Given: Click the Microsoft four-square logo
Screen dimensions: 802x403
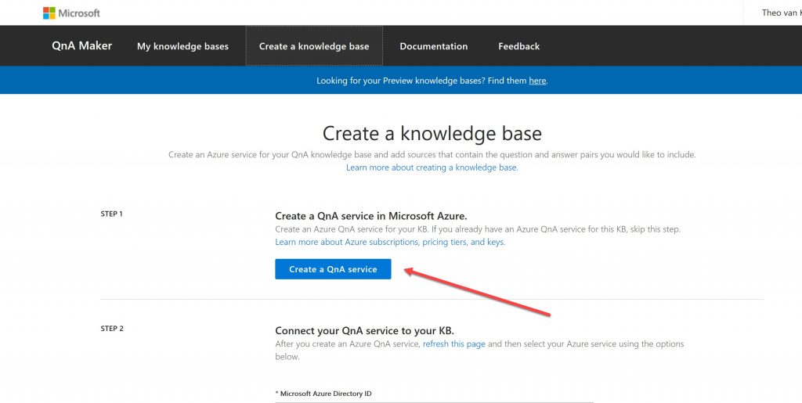Looking at the screenshot, I should coord(49,13).
